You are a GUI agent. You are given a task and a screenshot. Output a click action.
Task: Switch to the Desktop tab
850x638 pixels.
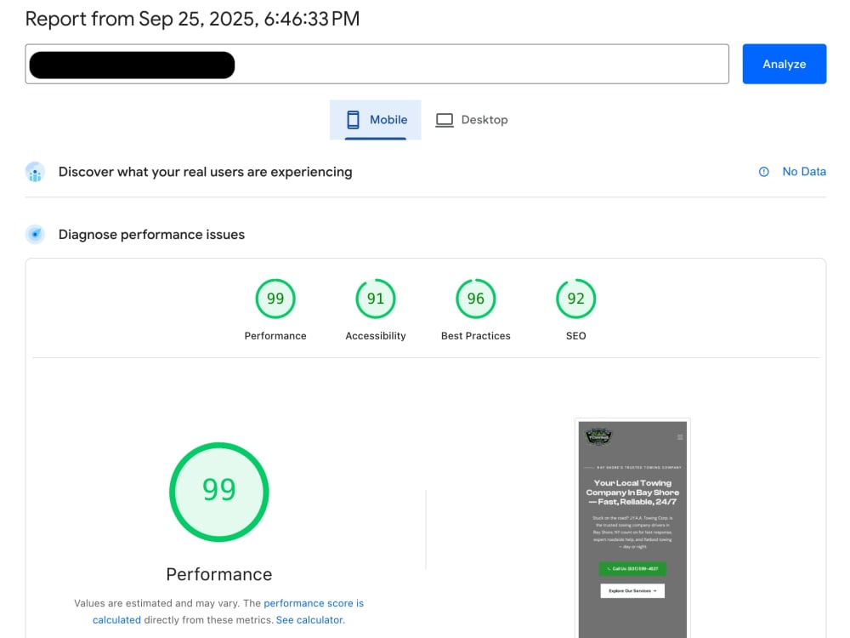click(x=471, y=120)
